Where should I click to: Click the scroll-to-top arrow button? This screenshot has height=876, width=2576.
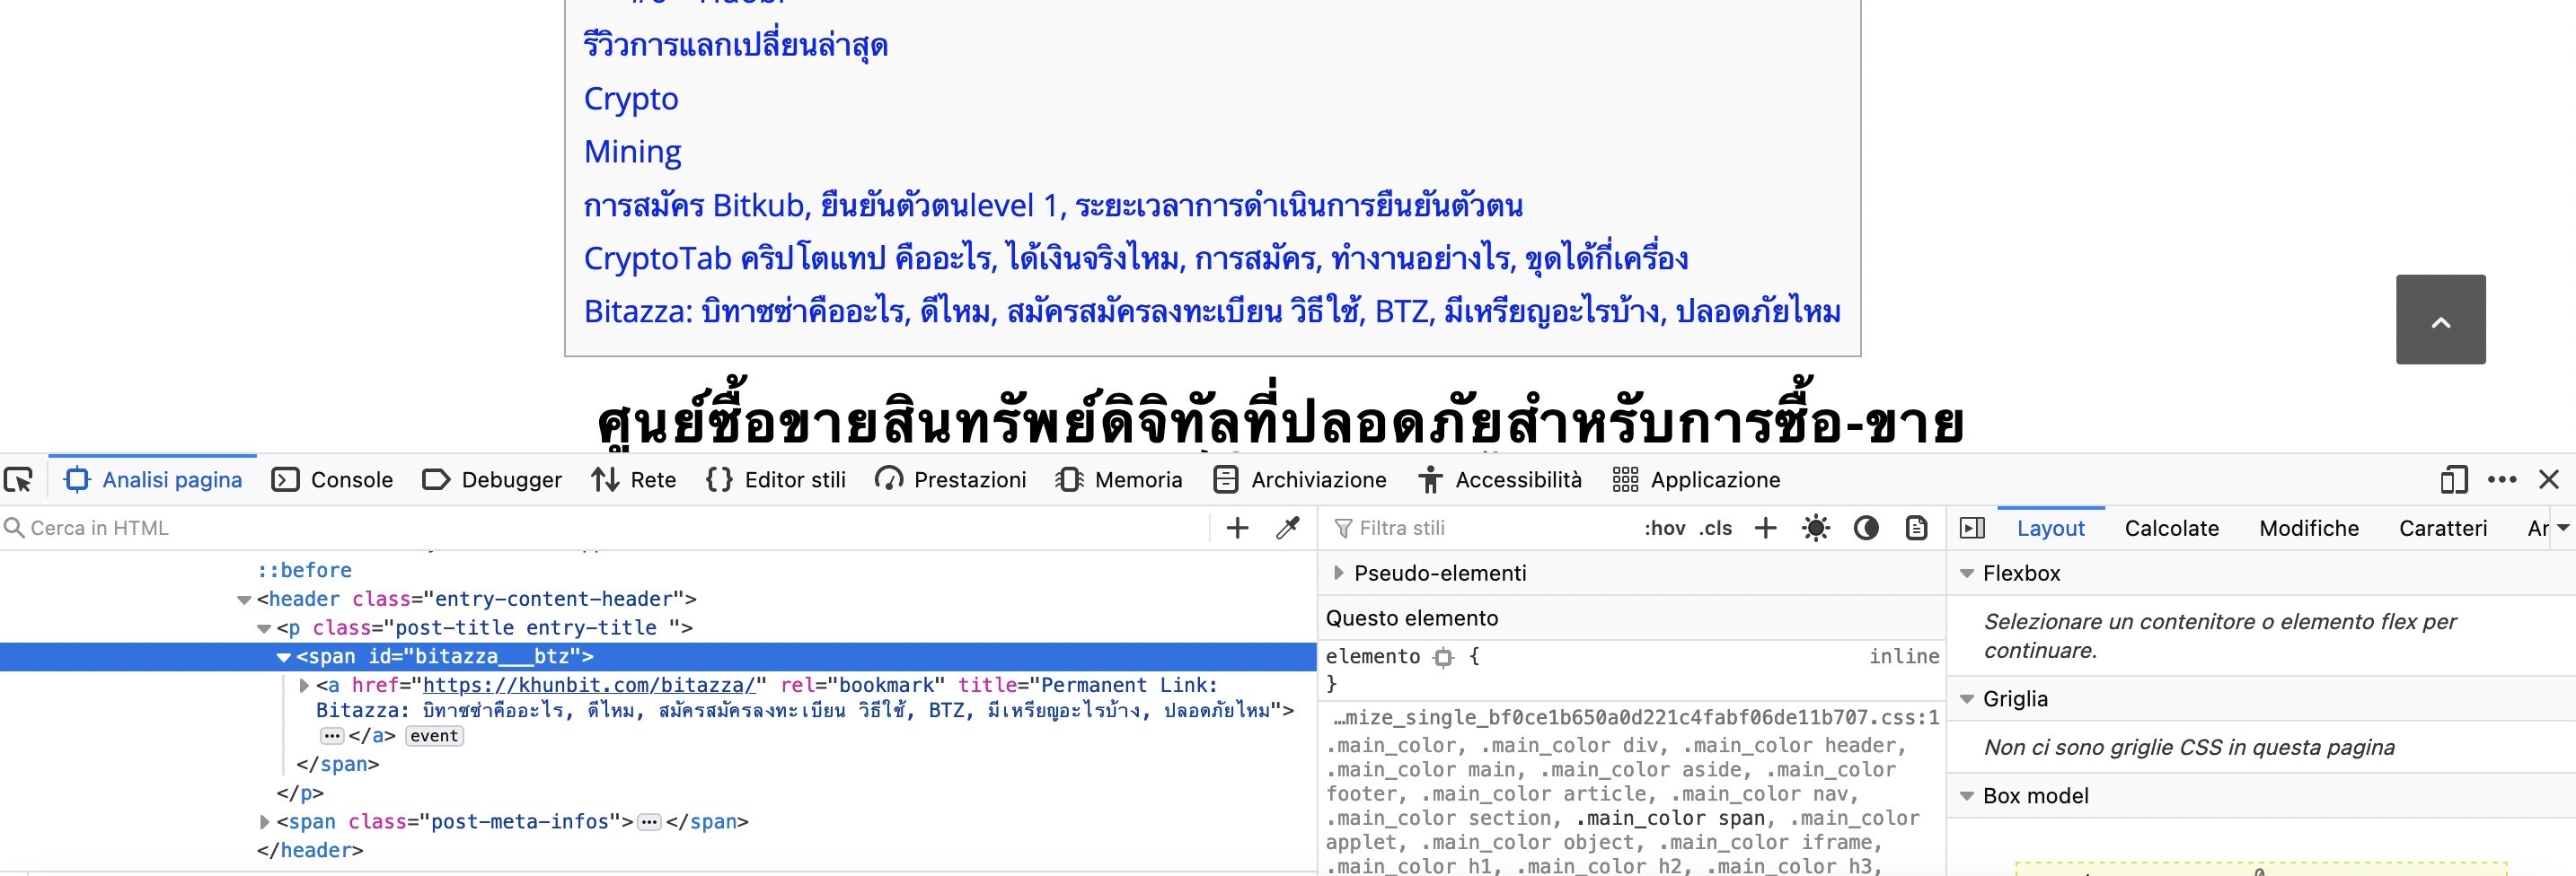click(x=2440, y=320)
